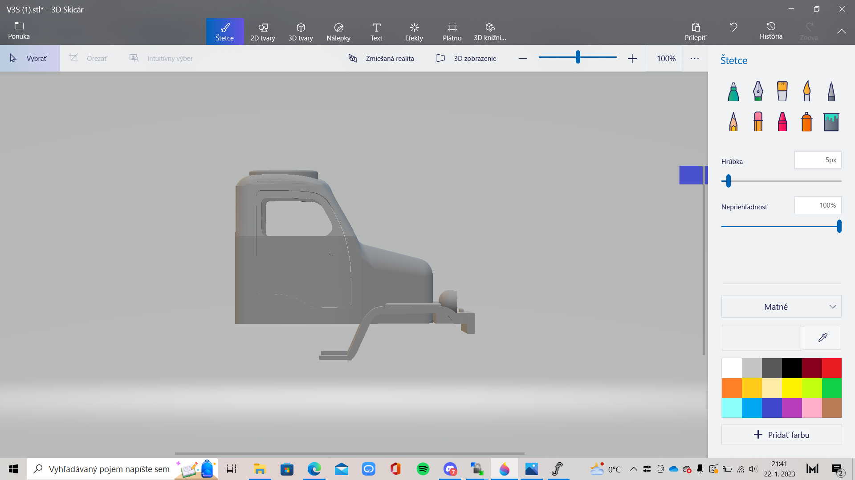Collapse the ribbon with the chevron
This screenshot has height=480, width=855.
[841, 31]
